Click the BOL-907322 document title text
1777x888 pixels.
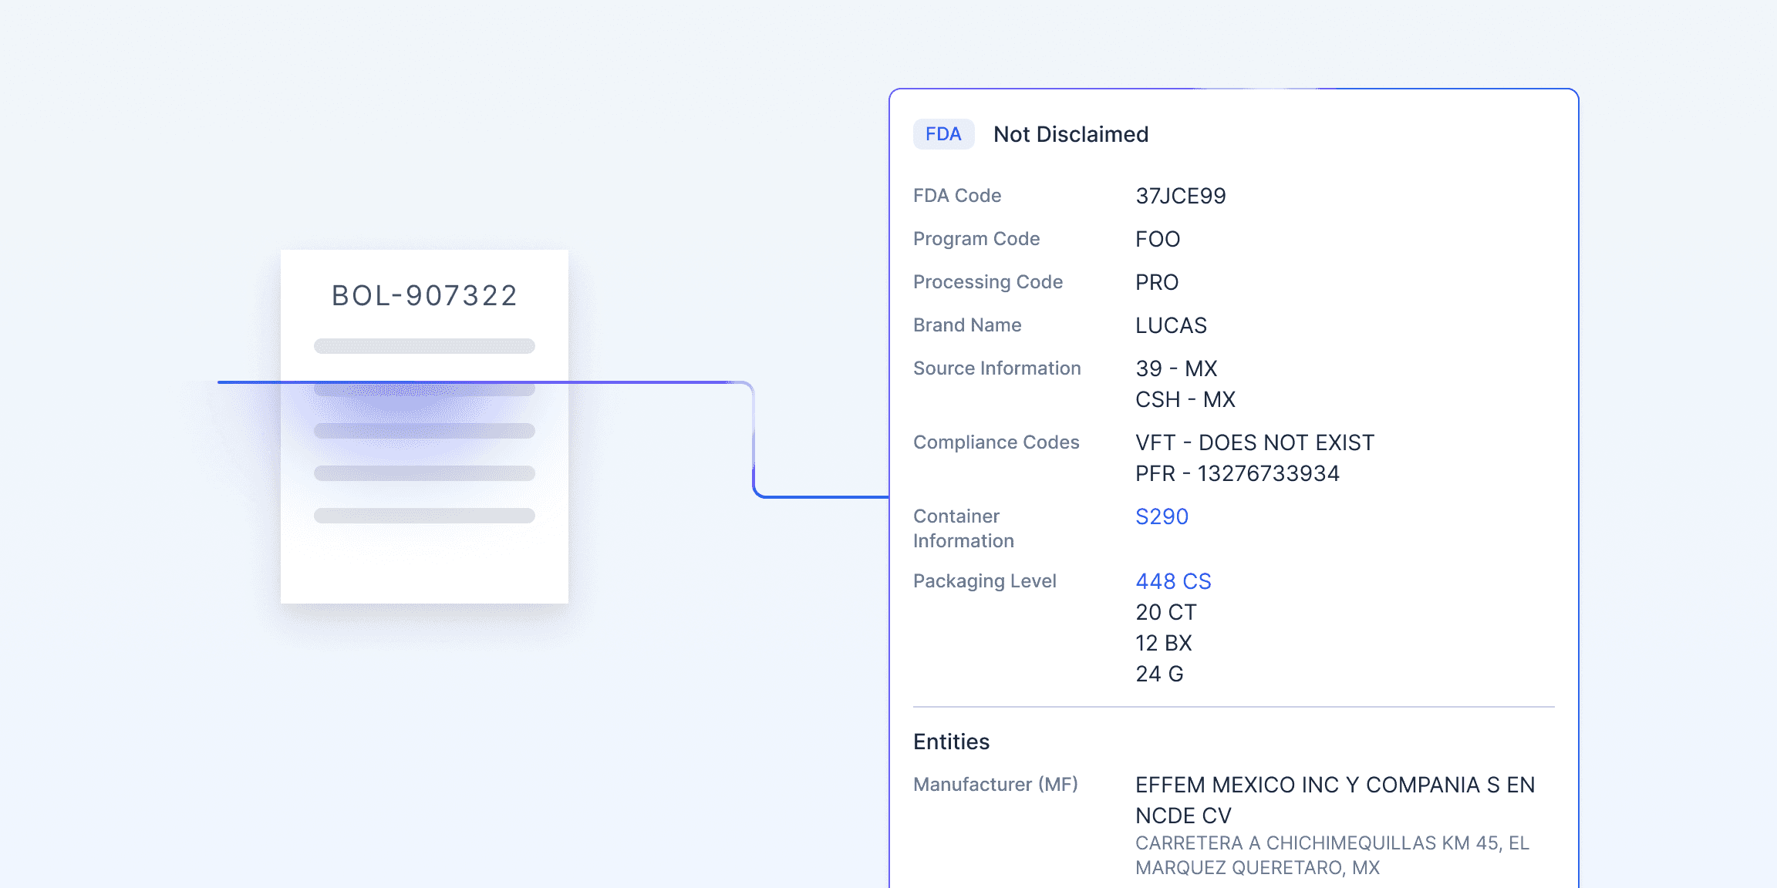tap(424, 295)
